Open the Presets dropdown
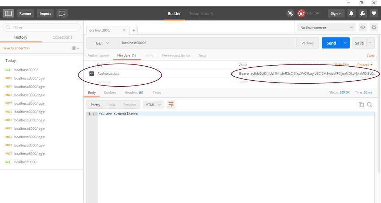The height and width of the screenshot is (203, 381). pyautogui.click(x=365, y=65)
